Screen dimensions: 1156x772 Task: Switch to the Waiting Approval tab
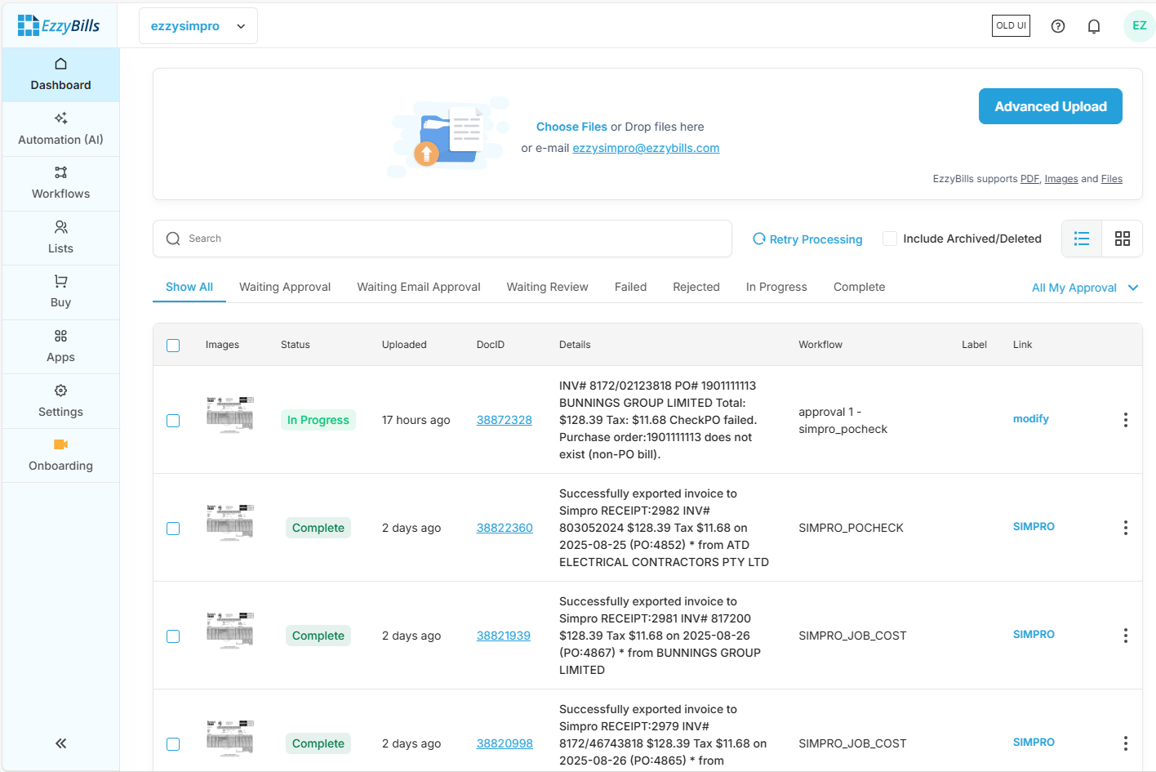tap(285, 287)
